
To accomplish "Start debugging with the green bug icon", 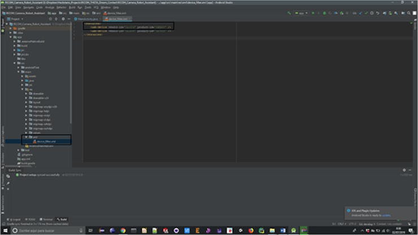I will (324, 13).
